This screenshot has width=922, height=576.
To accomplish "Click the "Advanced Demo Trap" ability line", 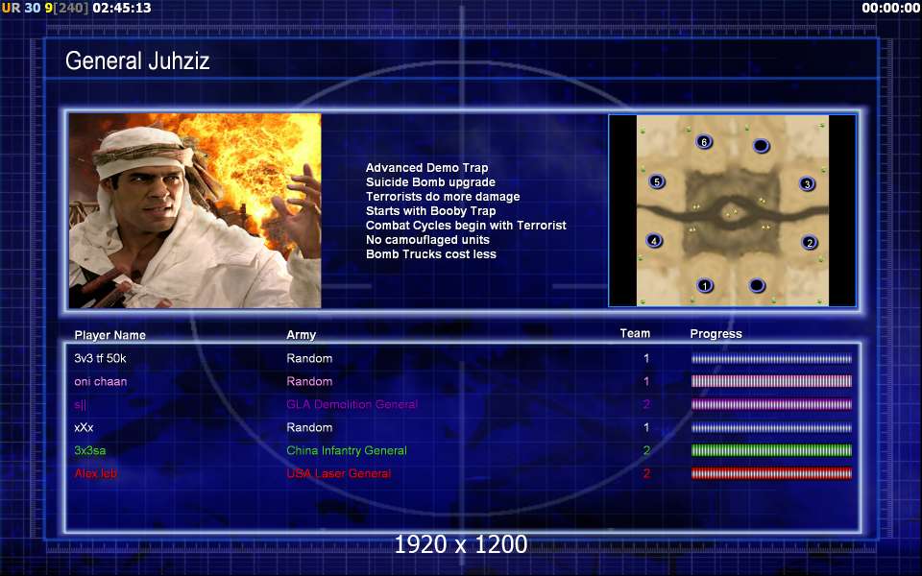I will click(426, 167).
